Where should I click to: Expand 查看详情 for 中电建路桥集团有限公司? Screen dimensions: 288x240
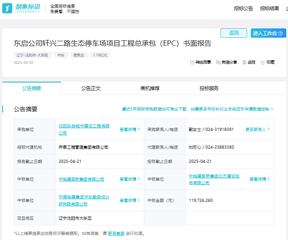[130, 179]
